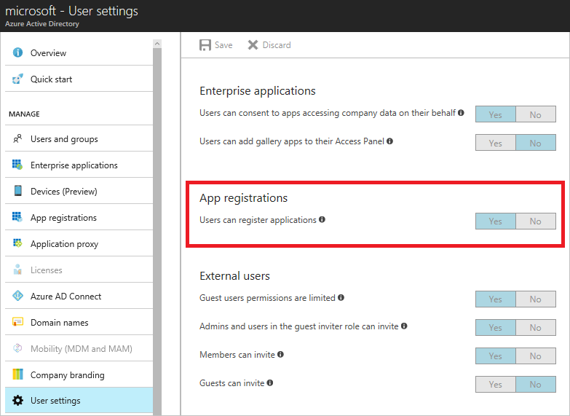Screen dimensions: 570x416
Task: Click the Users and groups icon
Action: tap(17, 138)
